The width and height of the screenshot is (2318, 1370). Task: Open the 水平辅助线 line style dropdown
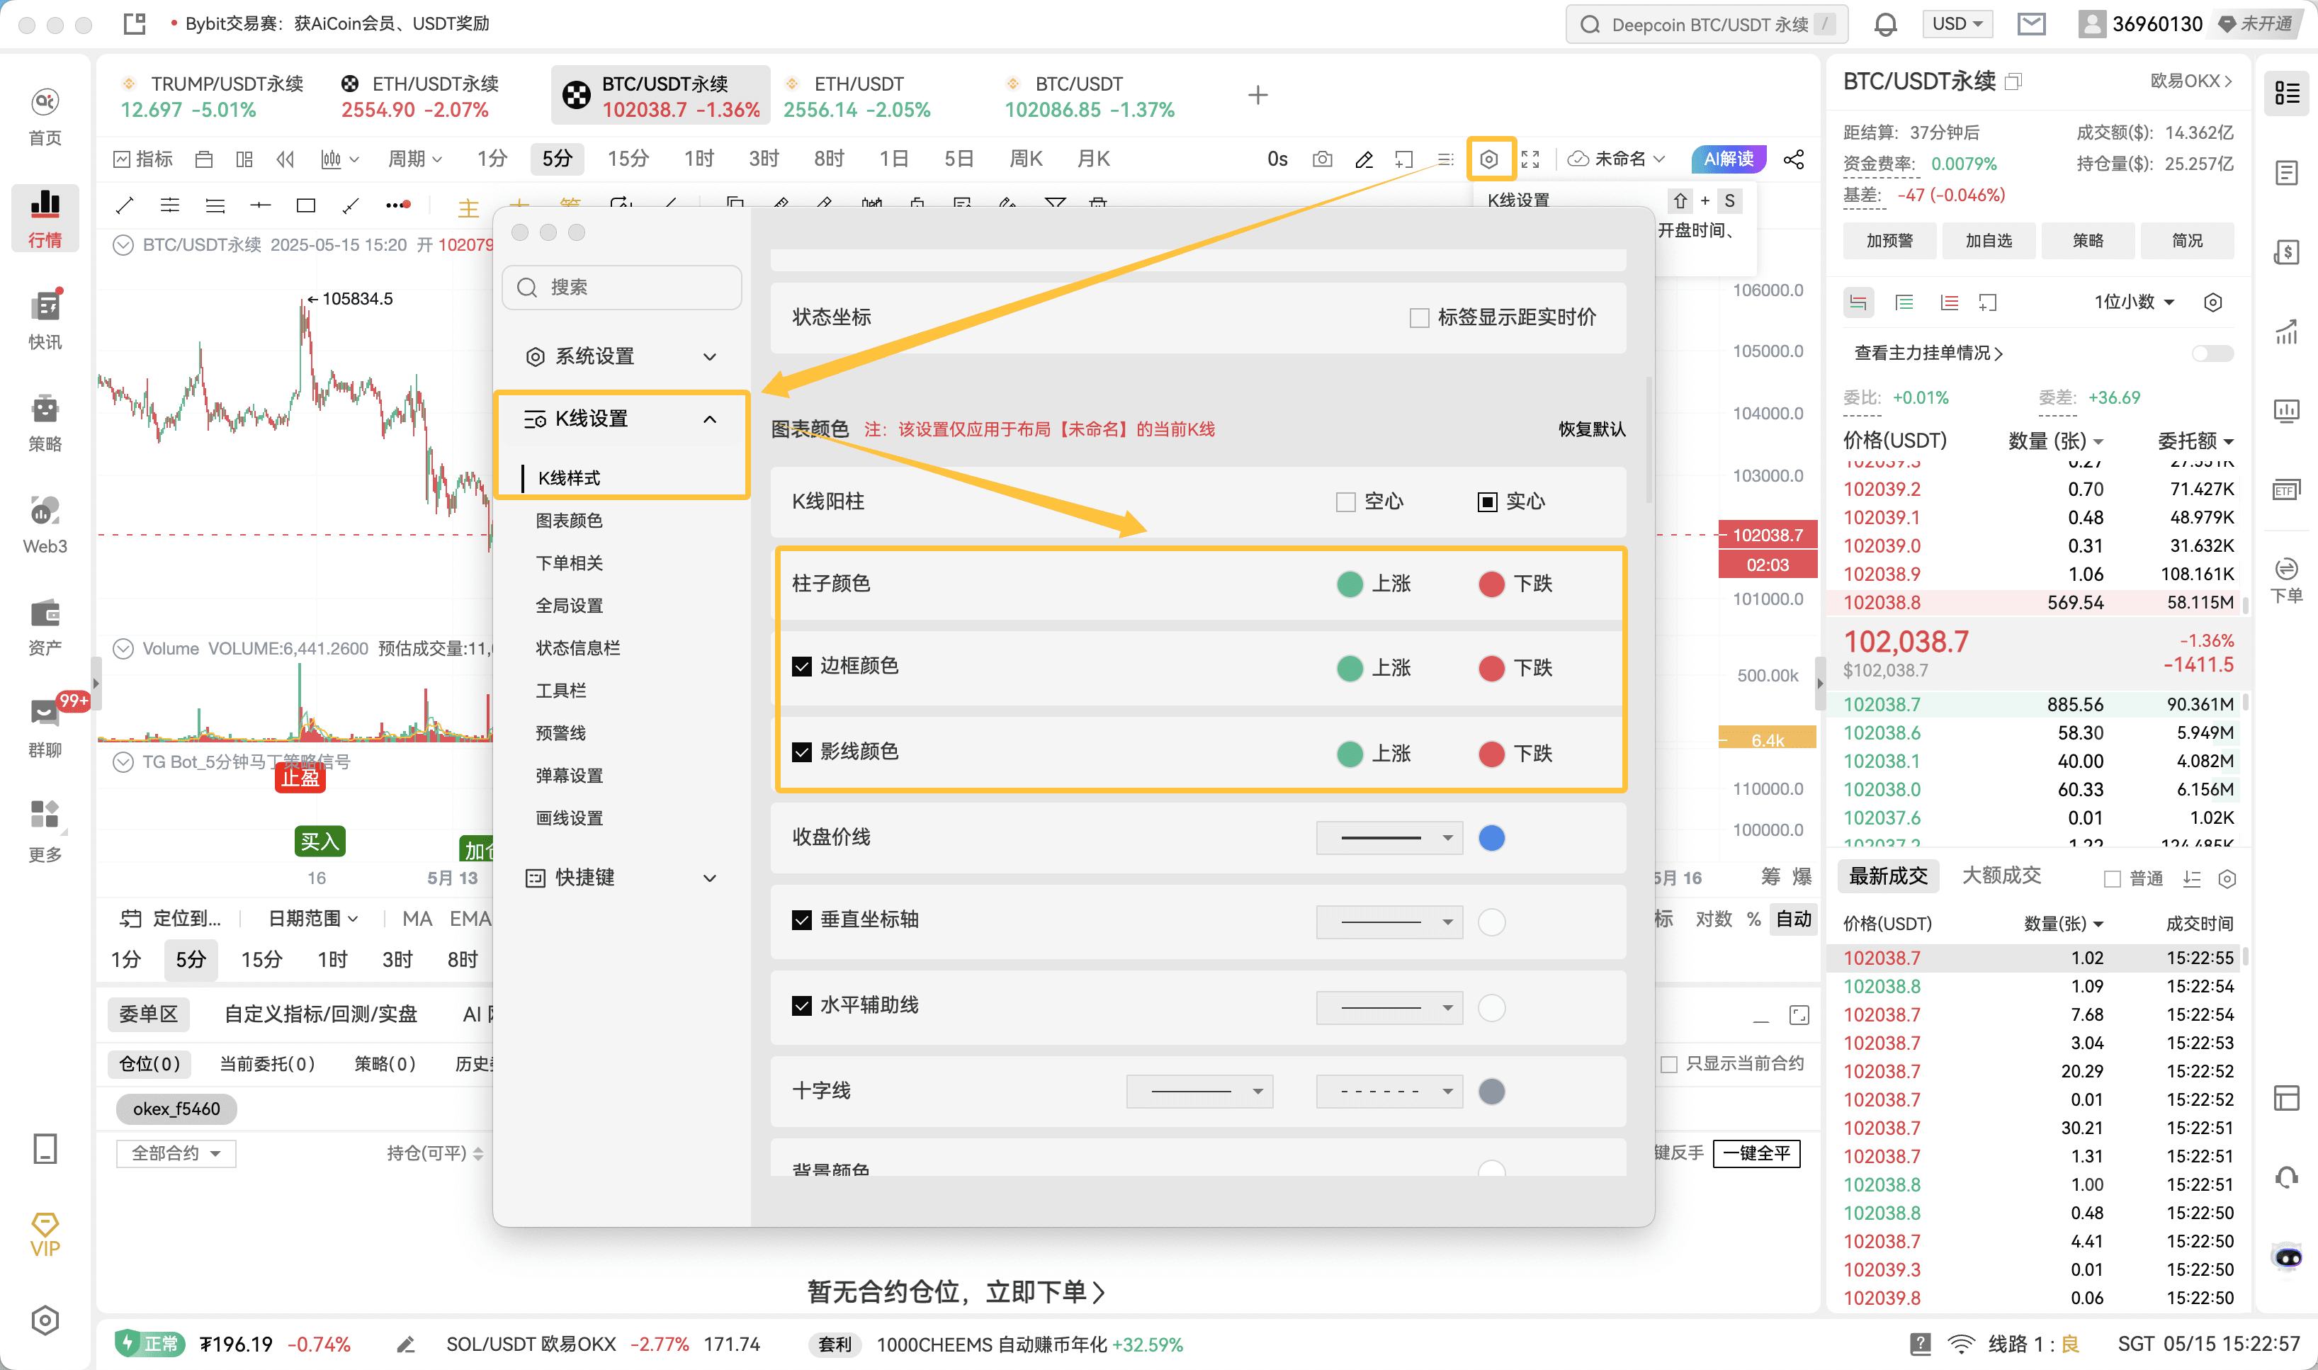coord(1389,1007)
